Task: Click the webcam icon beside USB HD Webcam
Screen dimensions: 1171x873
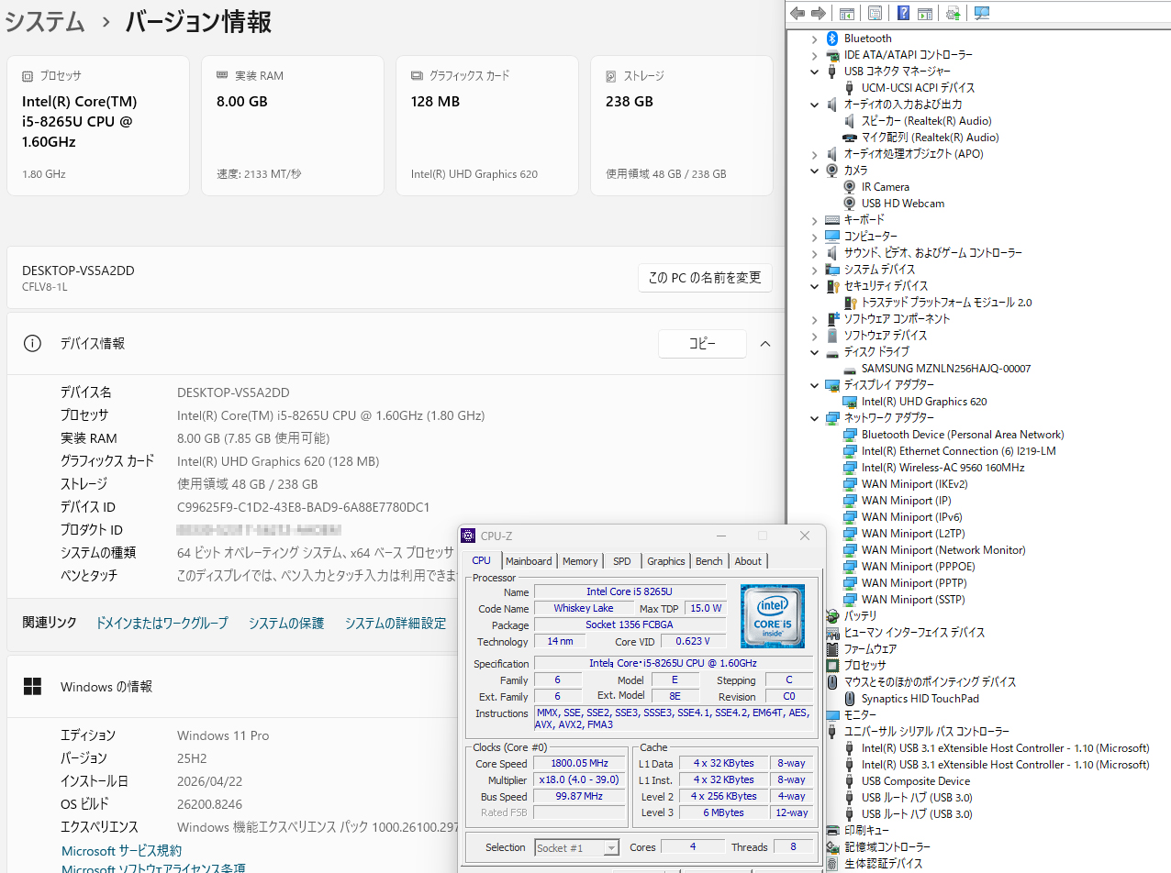Action: pyautogui.click(x=850, y=204)
